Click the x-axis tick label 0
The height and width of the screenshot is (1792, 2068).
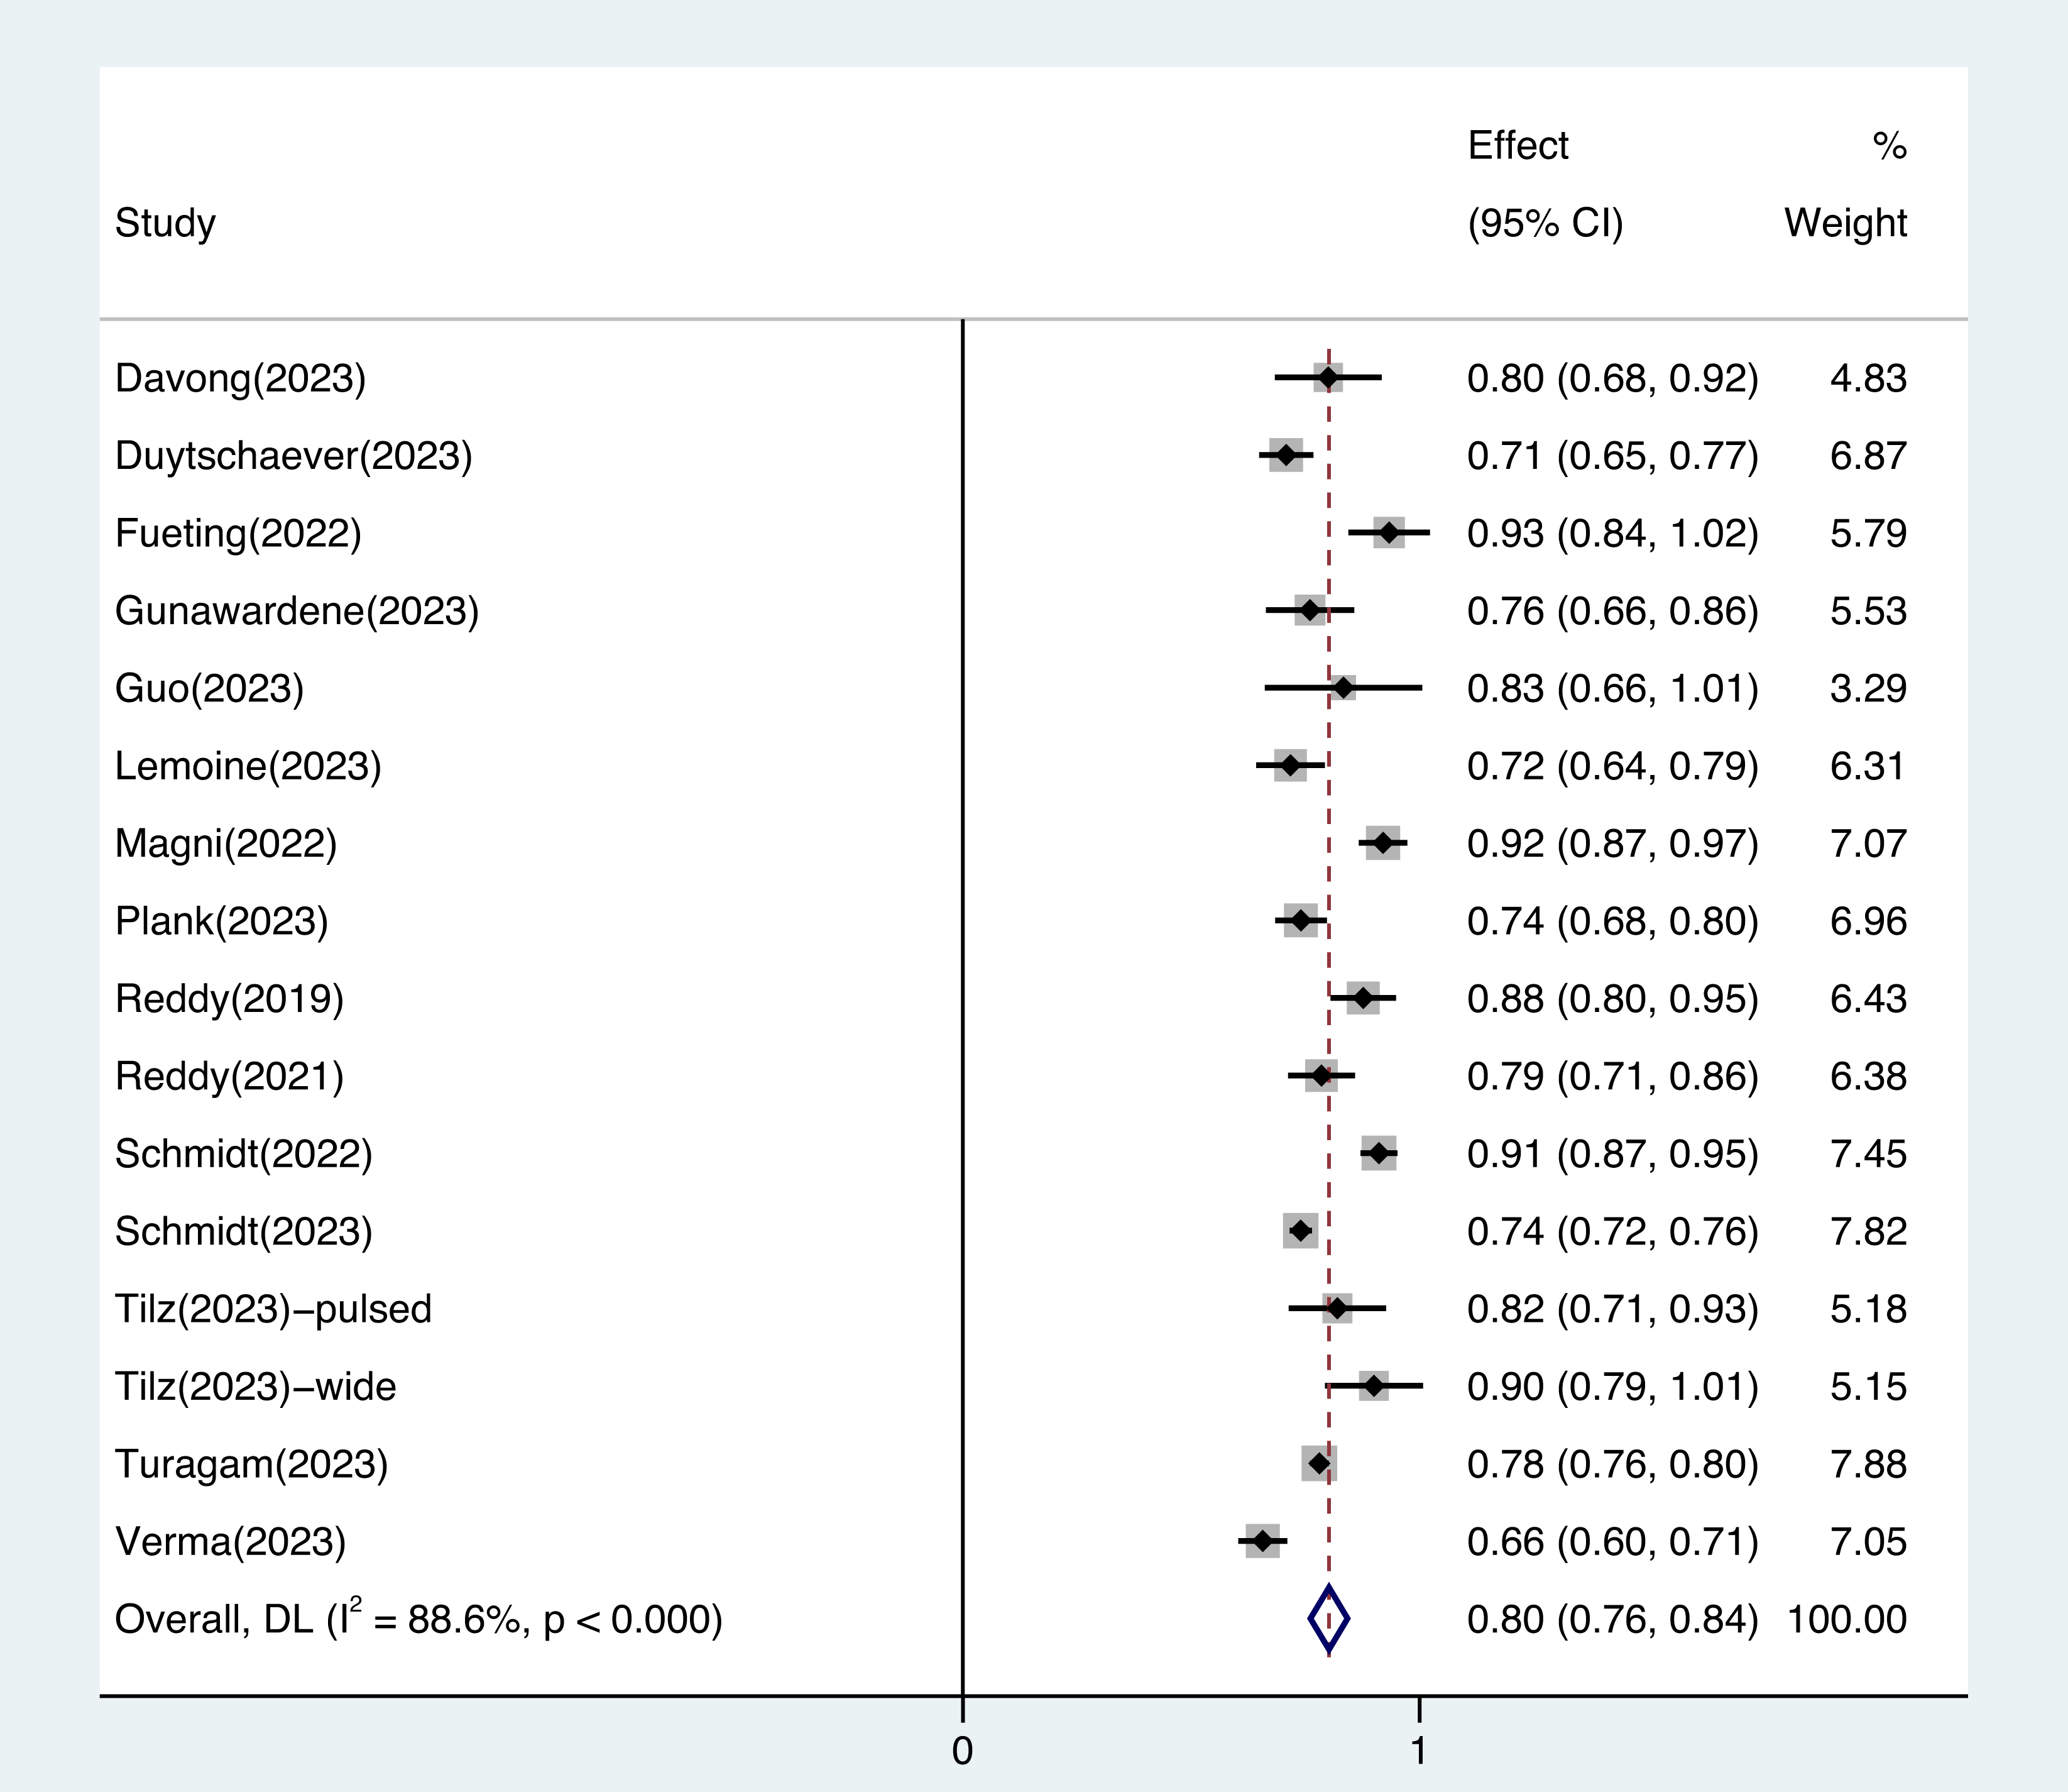961,1751
